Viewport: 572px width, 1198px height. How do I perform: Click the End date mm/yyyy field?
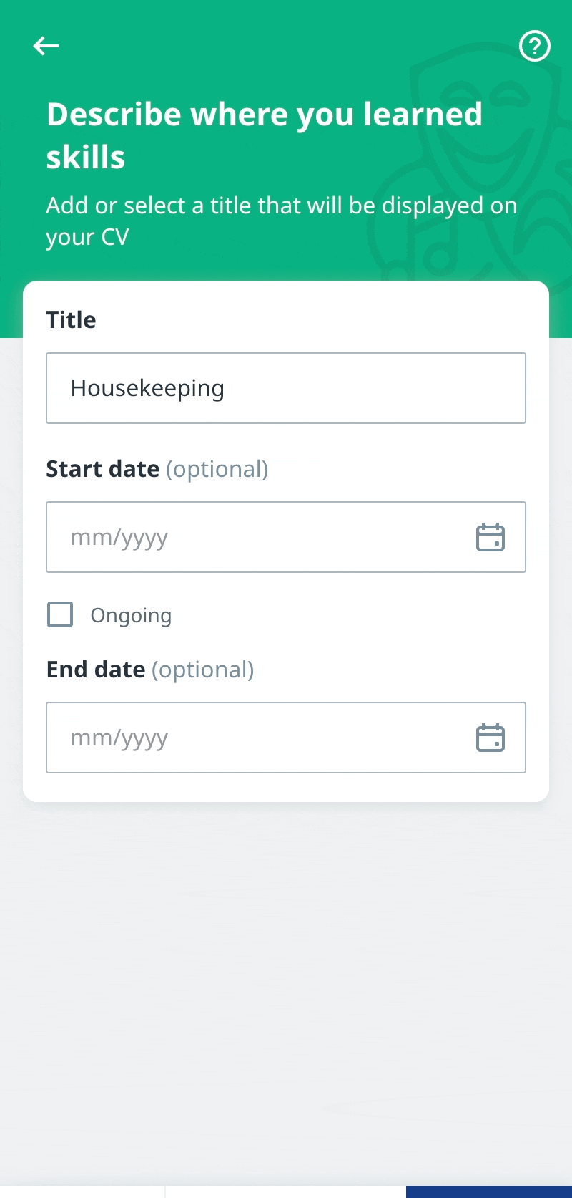click(x=286, y=738)
